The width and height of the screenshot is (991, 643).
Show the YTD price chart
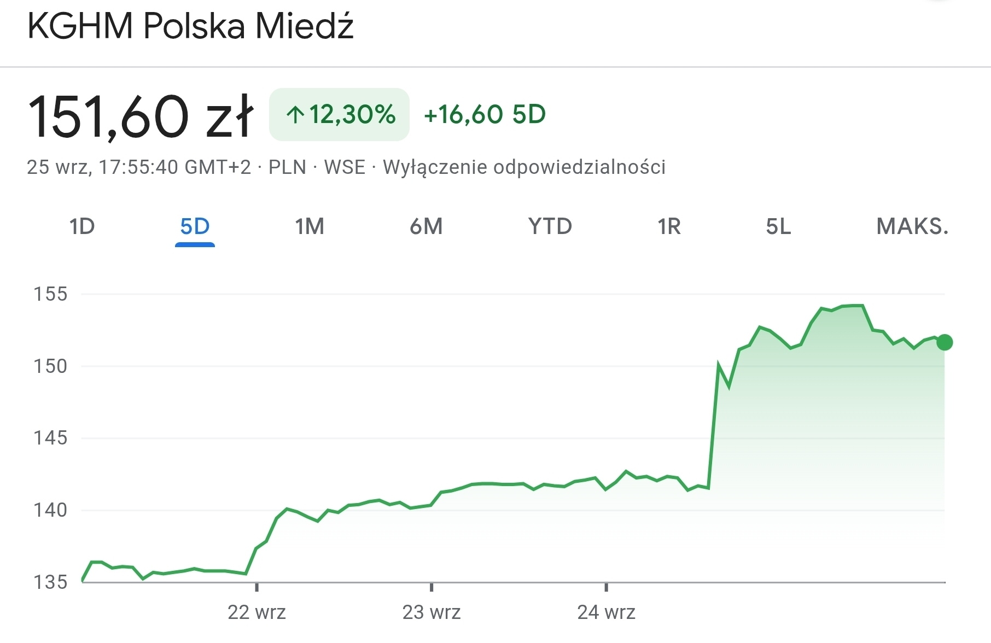550,226
